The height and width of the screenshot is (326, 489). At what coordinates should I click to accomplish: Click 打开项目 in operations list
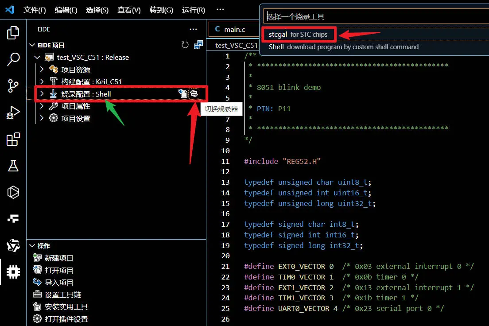(59, 270)
